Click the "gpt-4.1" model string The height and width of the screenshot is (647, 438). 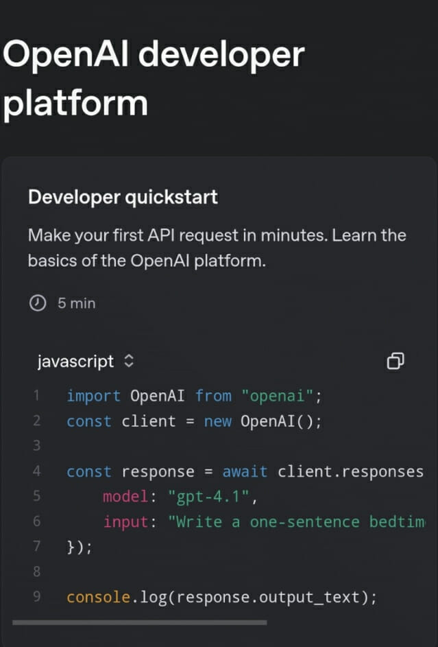click(x=208, y=497)
